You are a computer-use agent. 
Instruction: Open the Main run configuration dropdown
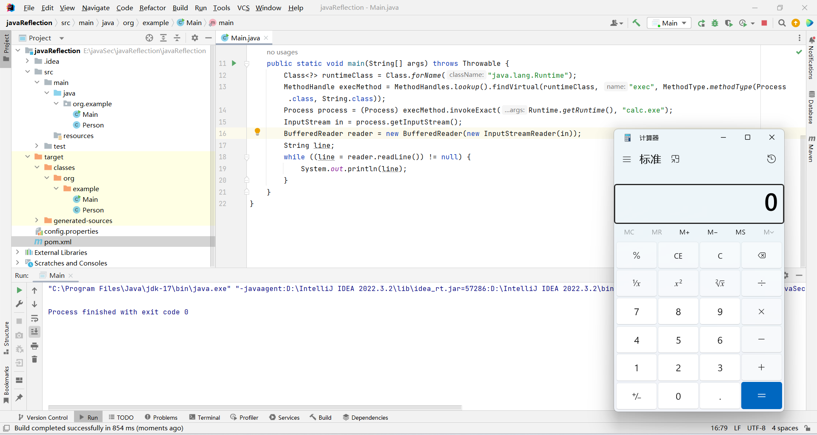pyautogui.click(x=669, y=23)
